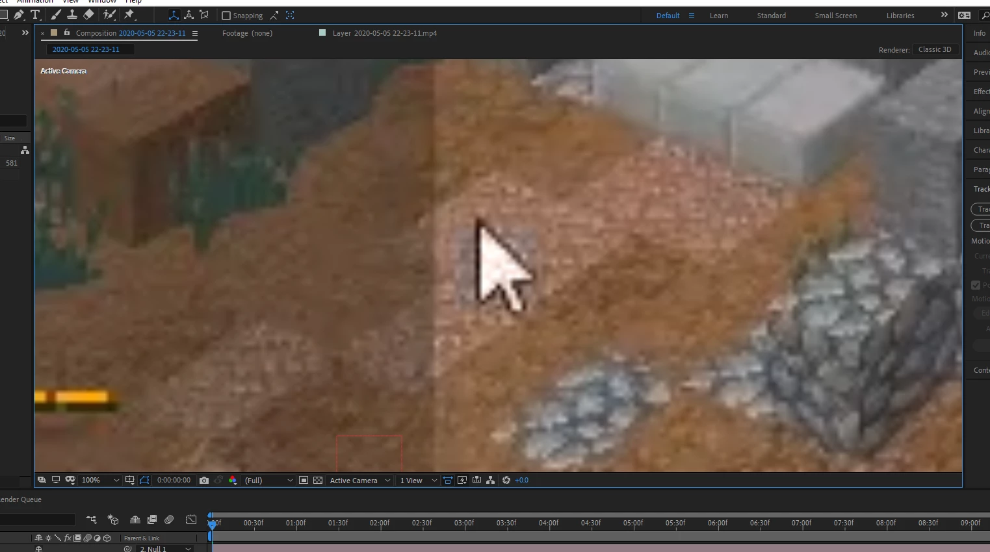Toggle mask and shape path visibility
990x552 pixels.
tap(70, 480)
